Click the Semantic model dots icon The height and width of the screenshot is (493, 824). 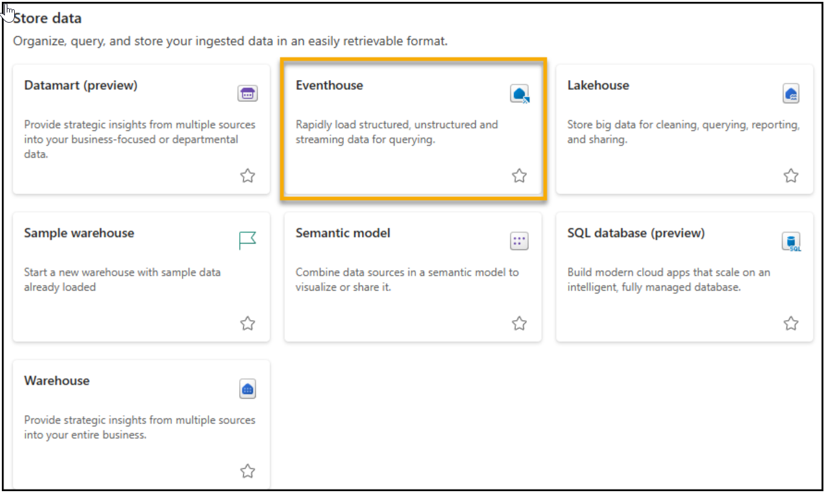(x=520, y=241)
